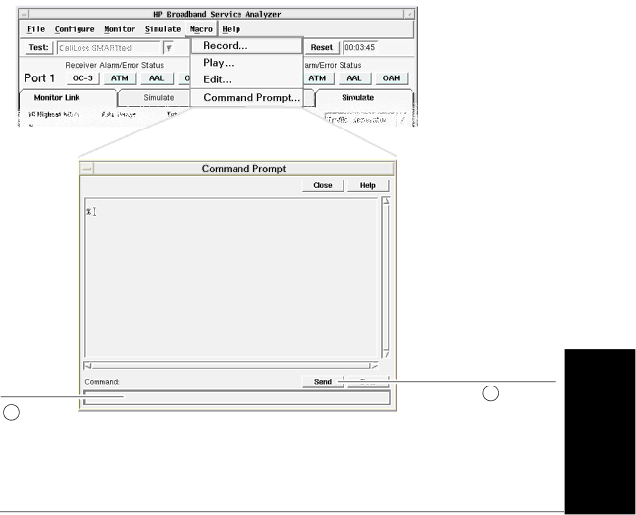The height and width of the screenshot is (515, 636).
Task: Open the File menu
Action: coord(36,29)
